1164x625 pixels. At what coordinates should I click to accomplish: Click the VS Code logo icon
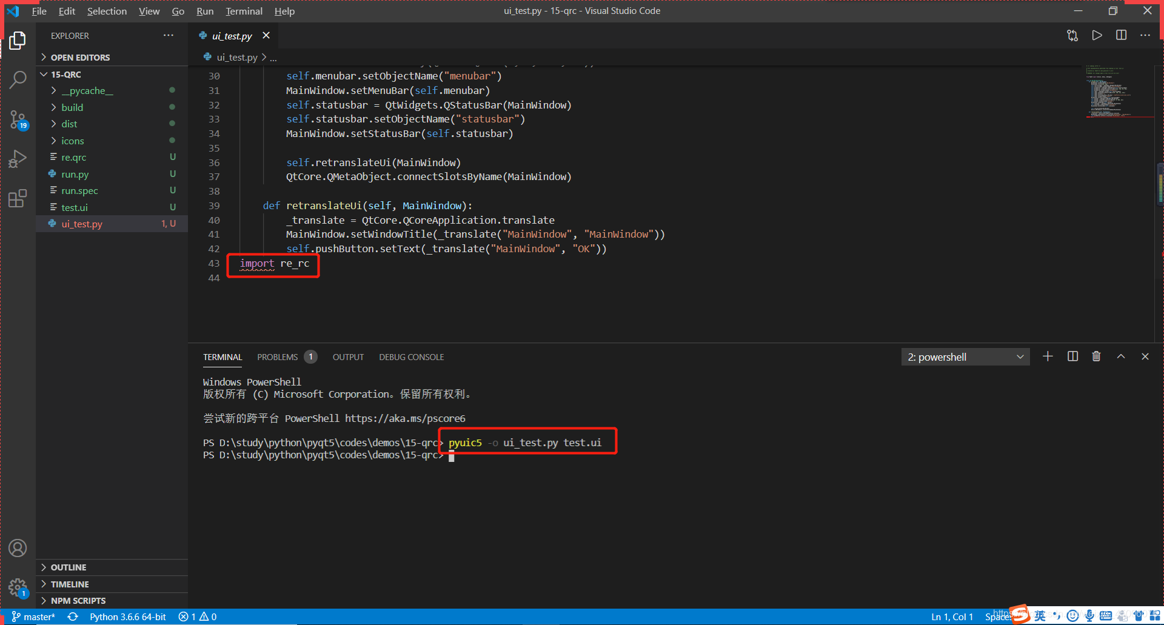[x=13, y=11]
